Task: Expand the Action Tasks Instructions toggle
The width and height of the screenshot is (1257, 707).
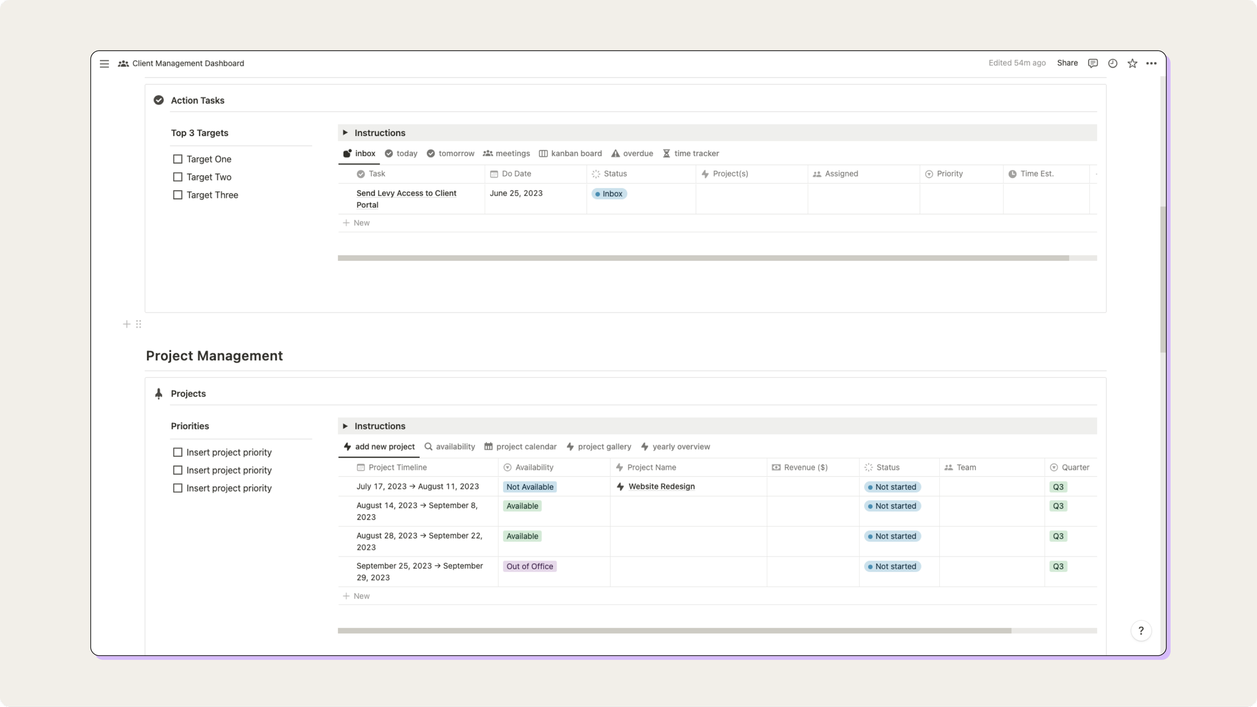Action: 345,133
